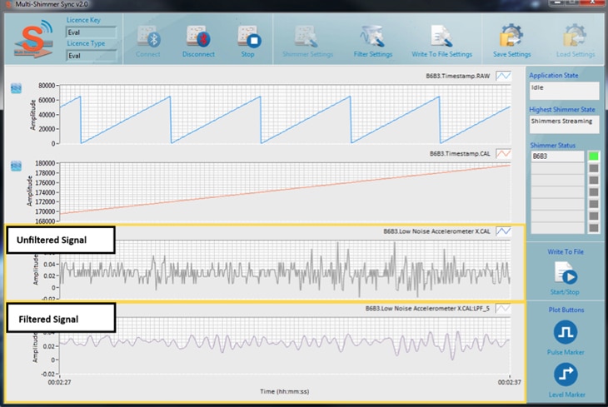Click the Time (hh:mm:ss) axis label
Viewport: 608px width, 407px height.
point(284,391)
